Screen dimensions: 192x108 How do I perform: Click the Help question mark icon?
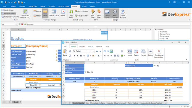click(x=169, y=2)
